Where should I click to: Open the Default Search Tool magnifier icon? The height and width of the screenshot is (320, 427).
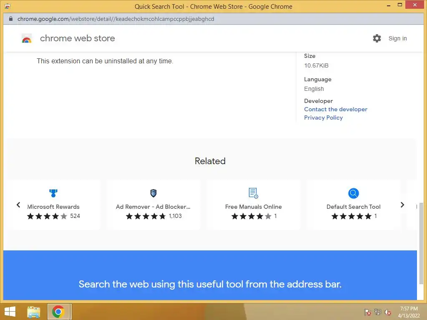(x=354, y=193)
